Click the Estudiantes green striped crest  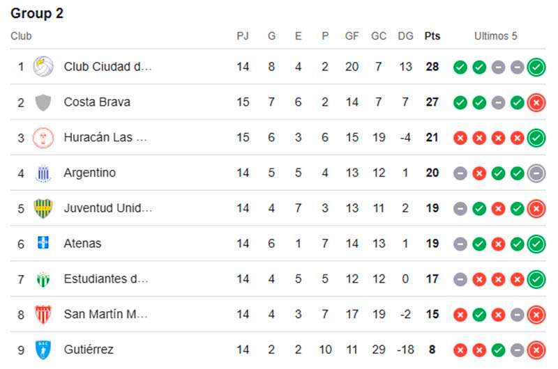pyautogui.click(x=43, y=279)
